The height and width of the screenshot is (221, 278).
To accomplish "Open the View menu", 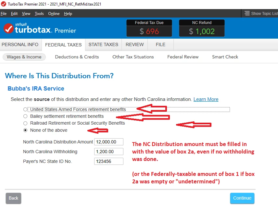I will pyautogui.click(x=26, y=14).
